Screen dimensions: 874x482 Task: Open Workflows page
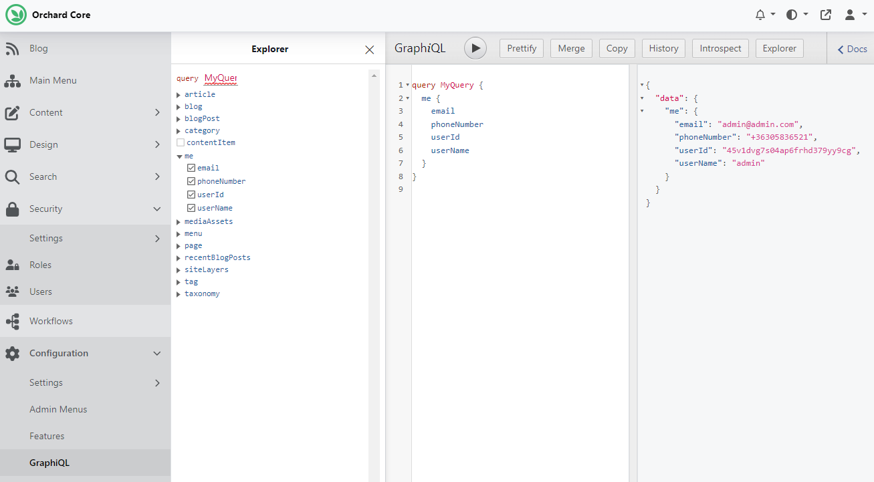[86, 322]
